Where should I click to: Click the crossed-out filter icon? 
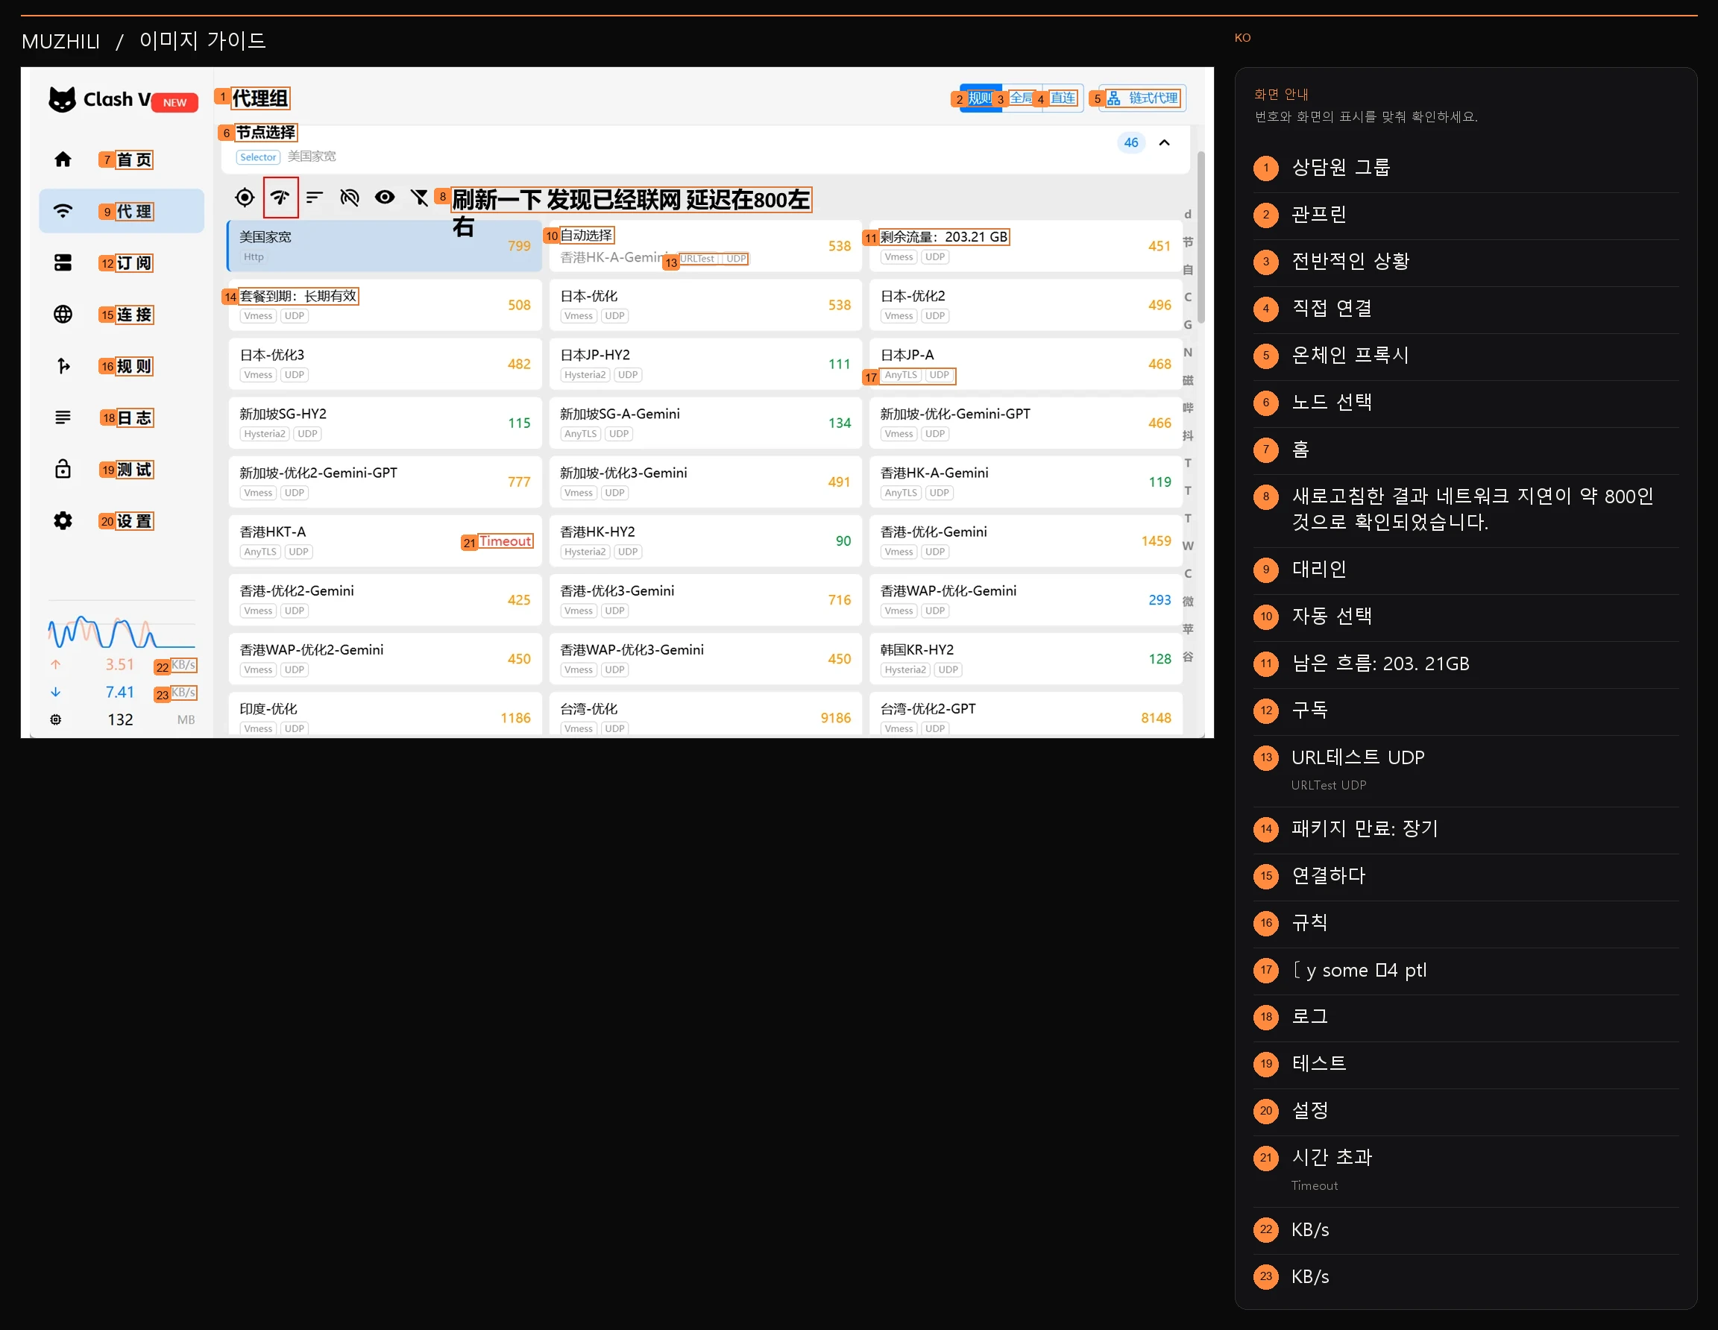(x=419, y=198)
